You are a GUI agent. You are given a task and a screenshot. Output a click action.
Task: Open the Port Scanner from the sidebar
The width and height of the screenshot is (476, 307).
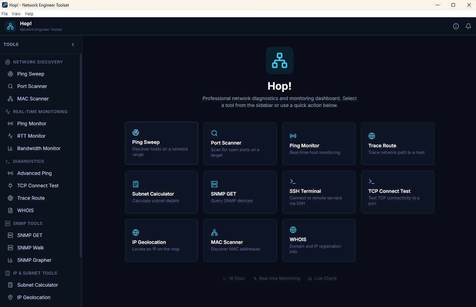click(31, 86)
